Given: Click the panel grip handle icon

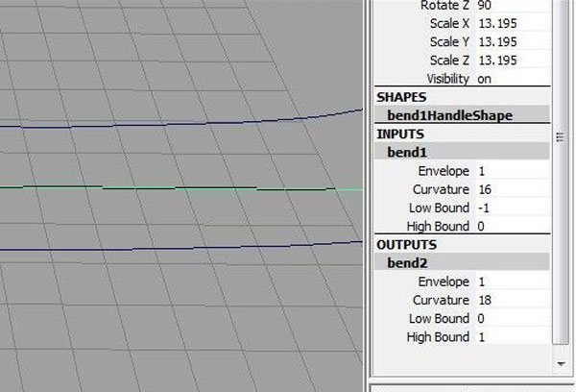Looking at the screenshot, I should (560, 136).
